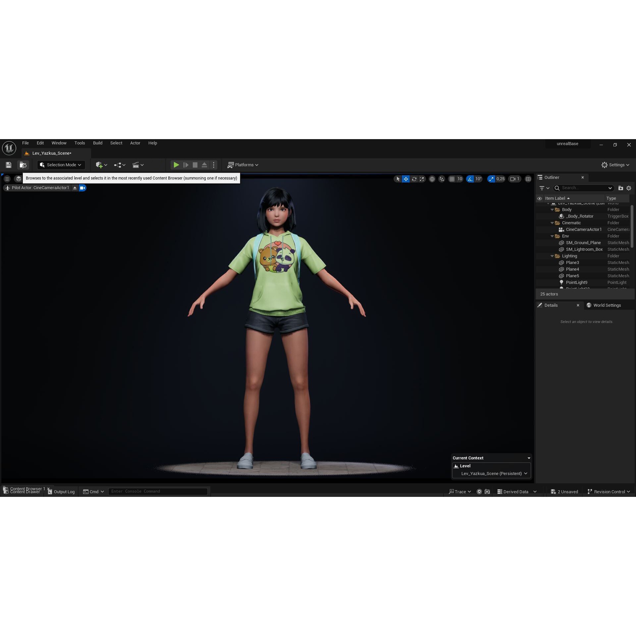The image size is (636, 636).
Task: Click the Eject from player button
Action: [204, 165]
